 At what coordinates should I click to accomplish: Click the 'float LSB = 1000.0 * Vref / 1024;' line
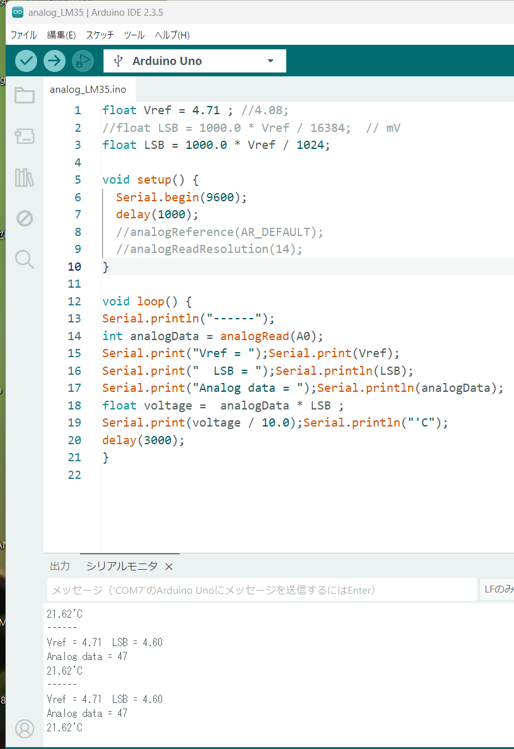(x=216, y=144)
